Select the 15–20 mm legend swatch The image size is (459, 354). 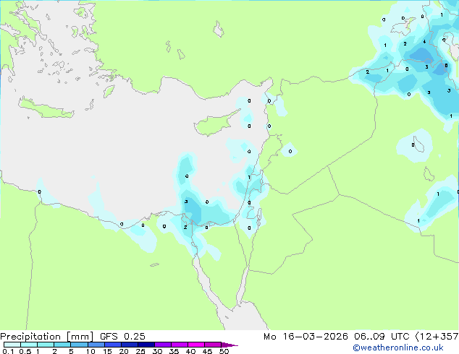tap(112, 345)
